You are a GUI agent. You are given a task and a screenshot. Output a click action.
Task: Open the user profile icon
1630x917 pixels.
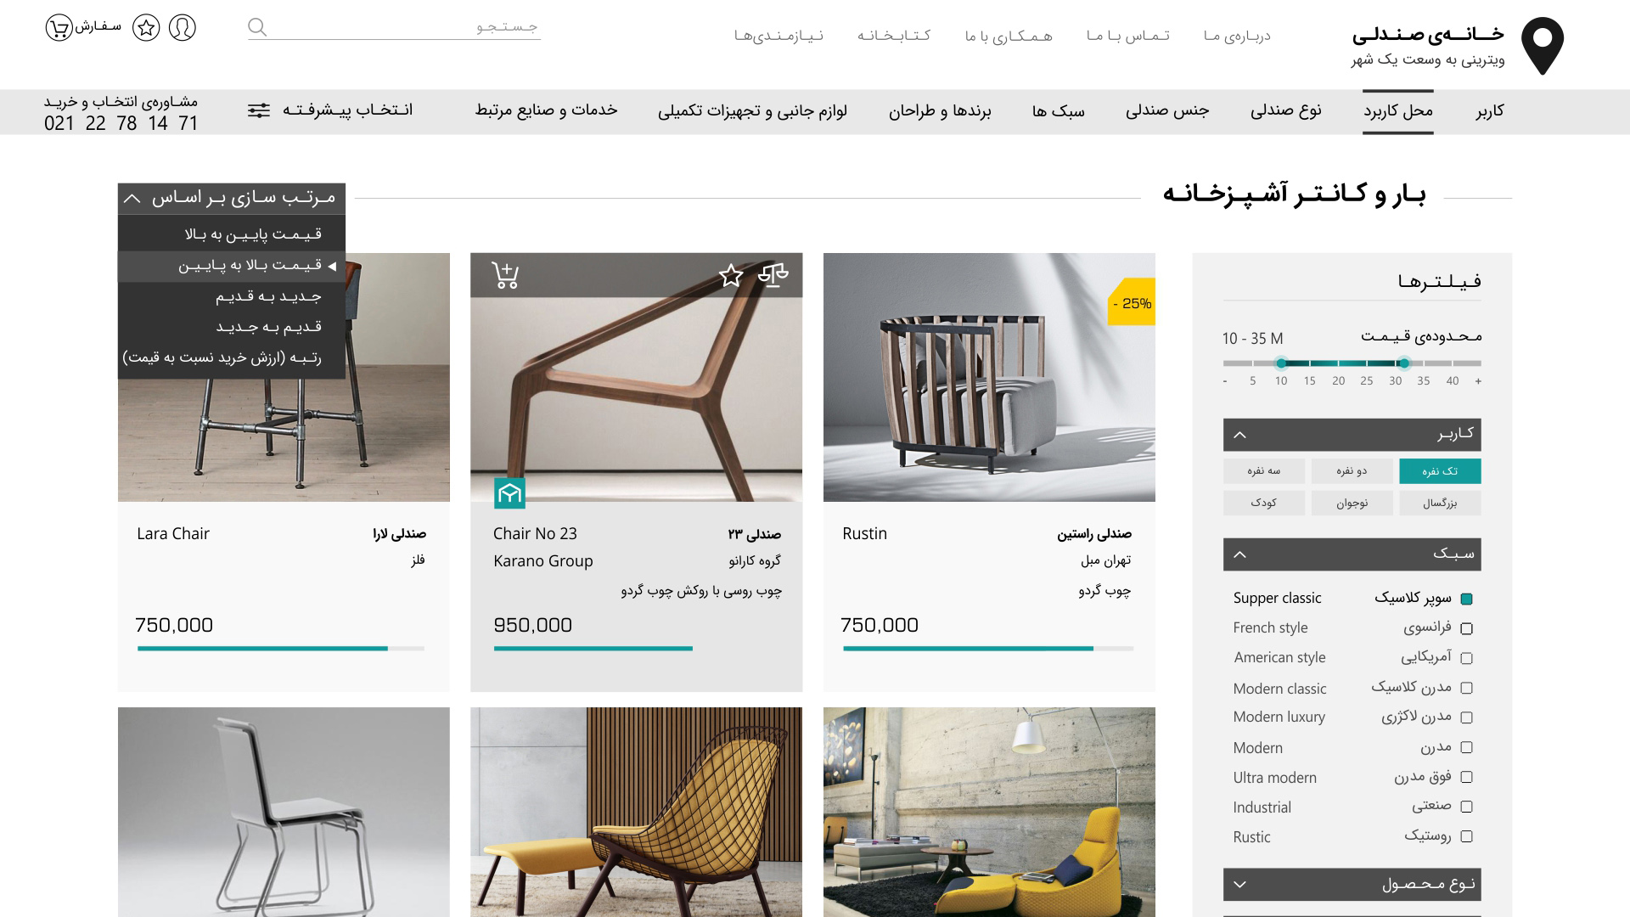182,28
